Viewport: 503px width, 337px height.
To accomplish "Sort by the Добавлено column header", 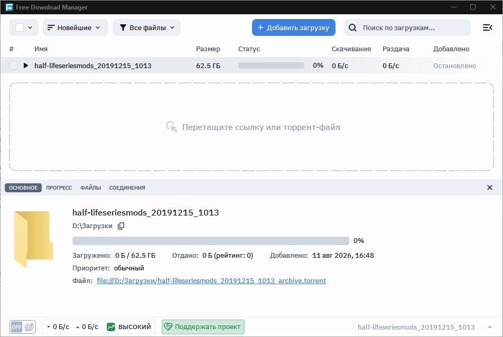I will pos(451,49).
